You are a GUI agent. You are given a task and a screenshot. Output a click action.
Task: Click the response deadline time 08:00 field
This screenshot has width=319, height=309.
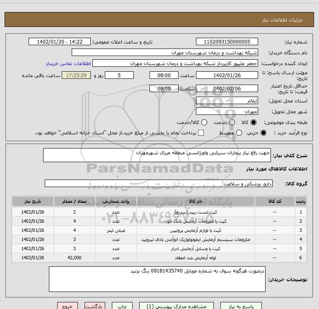(x=164, y=75)
